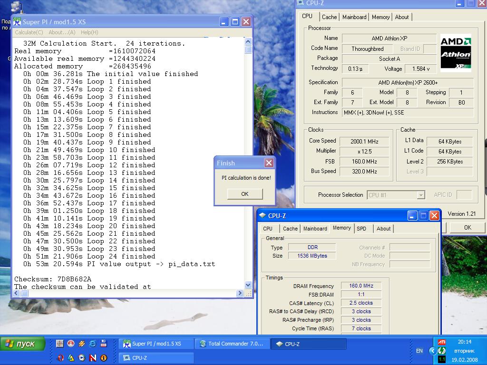Close the front CPU-Z Memory window
This screenshot has width=487, height=365.
point(435,215)
